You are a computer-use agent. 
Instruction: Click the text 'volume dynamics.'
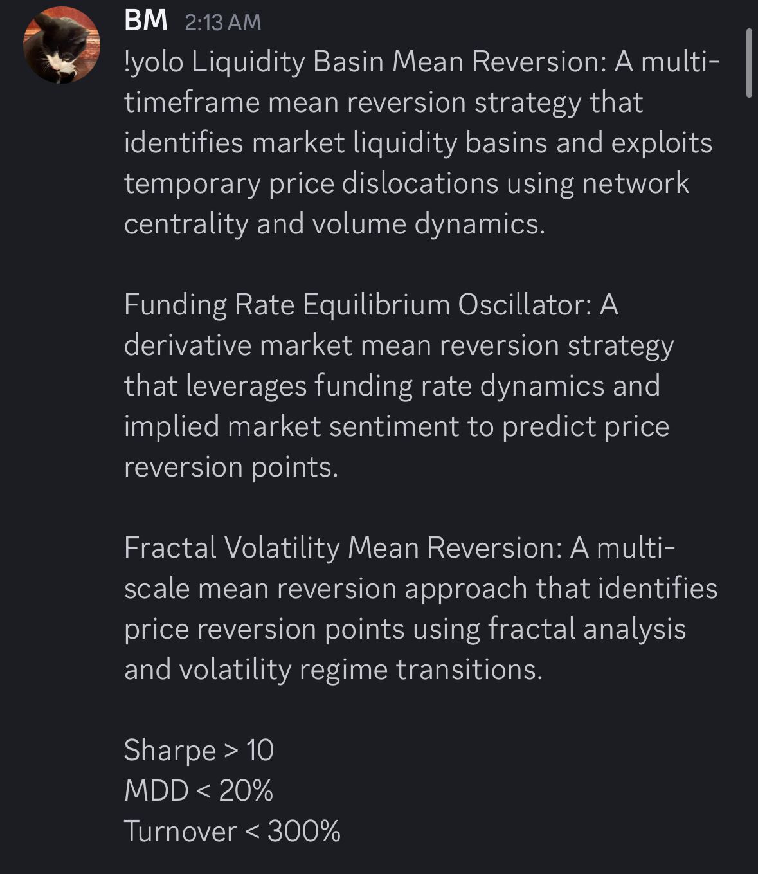429,224
